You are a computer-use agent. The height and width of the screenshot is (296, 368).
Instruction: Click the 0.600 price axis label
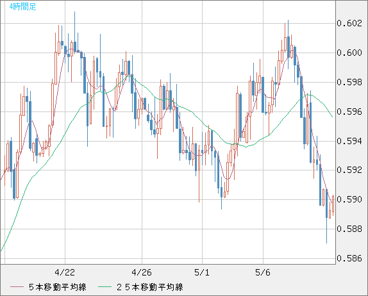coord(349,53)
